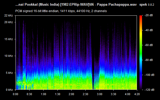Click the '4:00' time axis label
The height and width of the screenshot is (100, 160).
point(127,94)
